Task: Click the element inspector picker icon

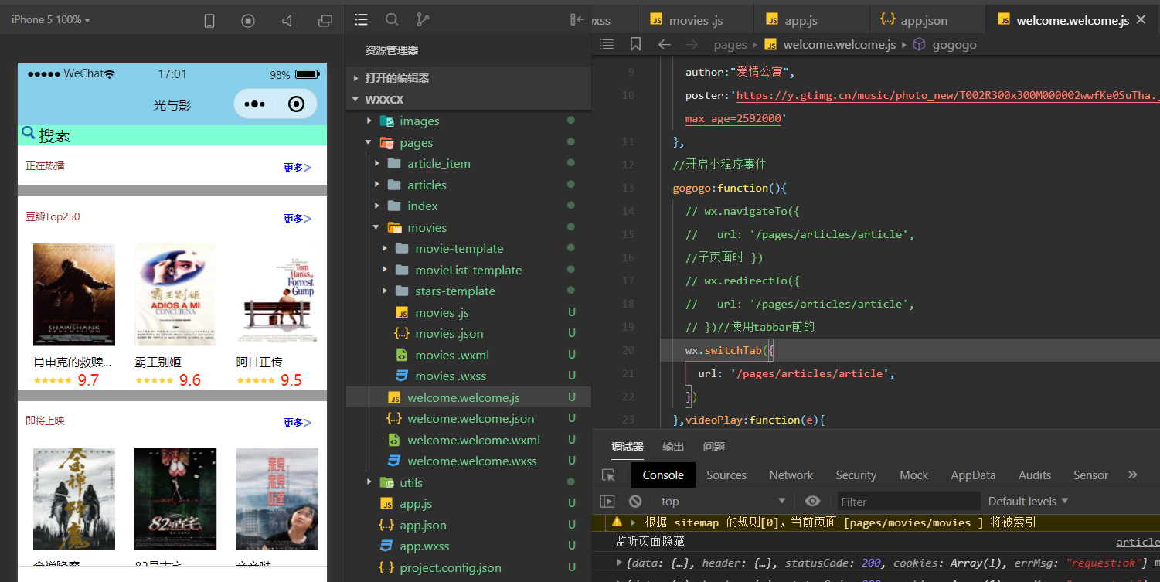Action: (608, 475)
